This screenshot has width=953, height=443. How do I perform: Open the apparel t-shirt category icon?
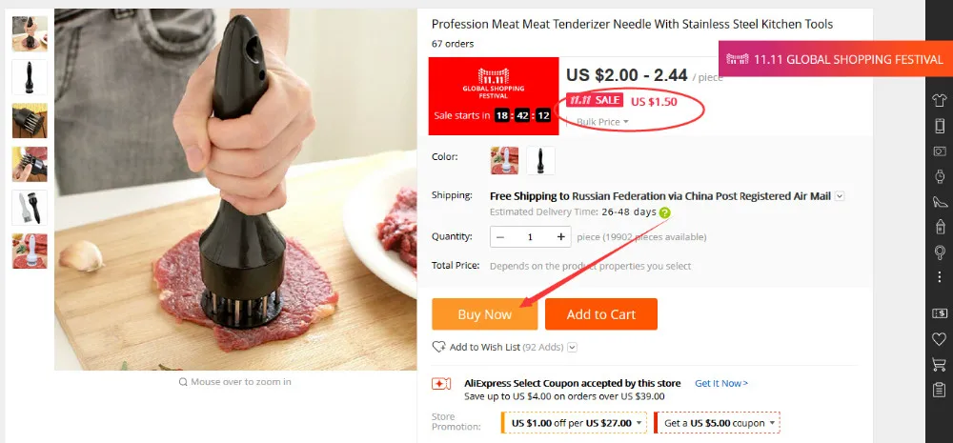point(940,101)
